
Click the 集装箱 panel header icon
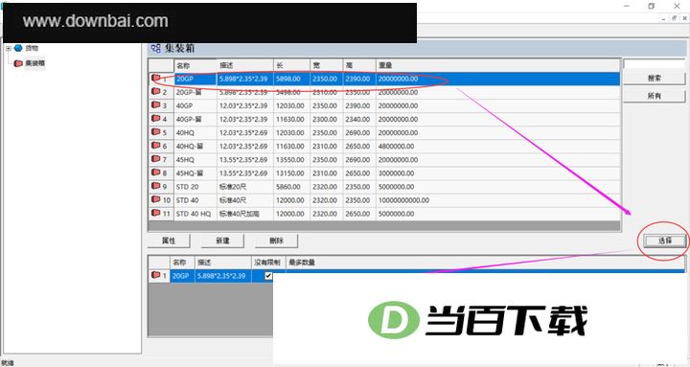click(x=156, y=48)
